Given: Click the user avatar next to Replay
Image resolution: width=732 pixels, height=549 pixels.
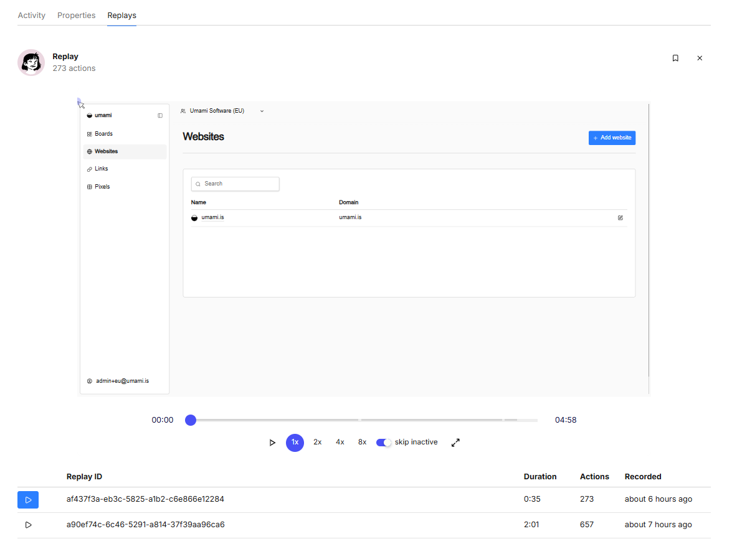Looking at the screenshot, I should 31,62.
